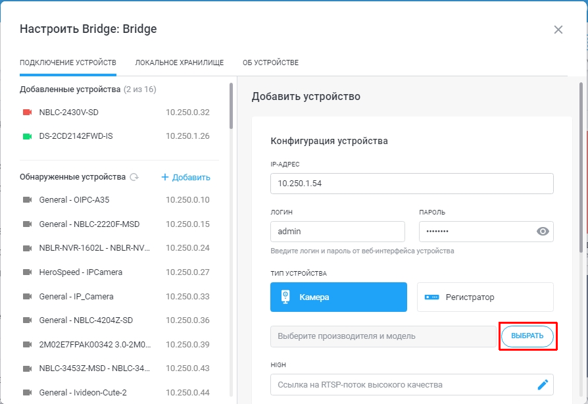
Task: Open the Локальное хранилище tab
Action: (x=180, y=63)
